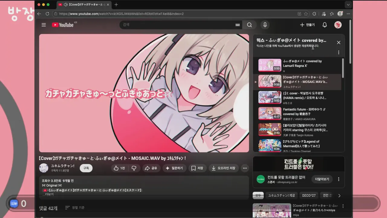The height and width of the screenshot is (218, 387).
Task: Open ad options three-dot menu
Action: [x=339, y=179]
